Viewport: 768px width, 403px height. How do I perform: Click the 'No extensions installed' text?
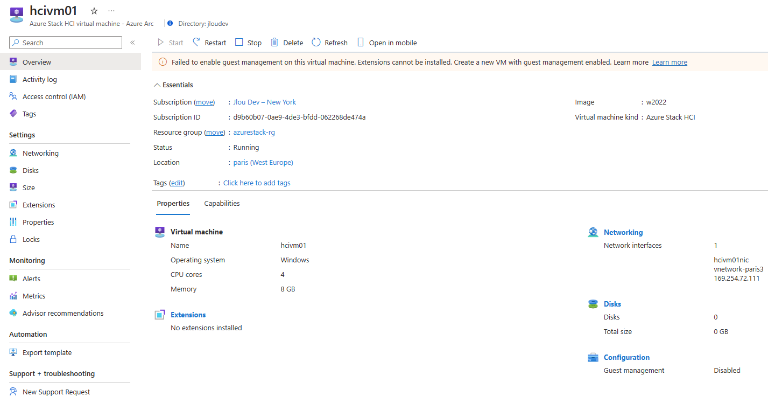(206, 328)
